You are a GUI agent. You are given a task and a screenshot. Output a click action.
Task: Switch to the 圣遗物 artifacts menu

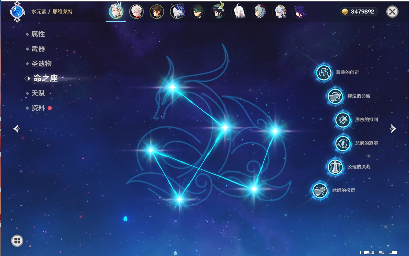41,64
